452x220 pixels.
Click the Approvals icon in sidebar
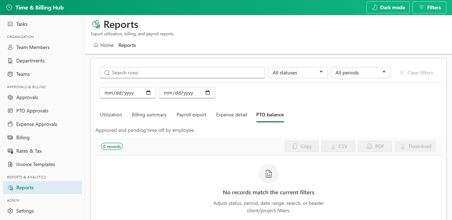point(10,97)
